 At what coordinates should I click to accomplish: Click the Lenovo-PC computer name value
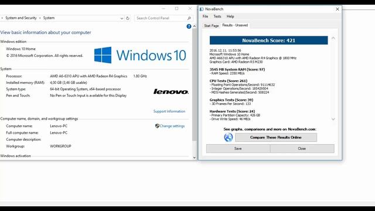[x=59, y=126]
